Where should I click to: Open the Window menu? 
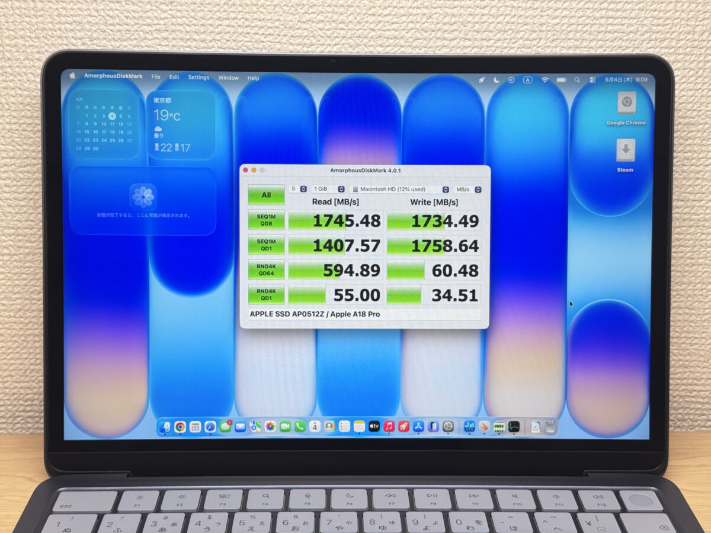pos(228,78)
